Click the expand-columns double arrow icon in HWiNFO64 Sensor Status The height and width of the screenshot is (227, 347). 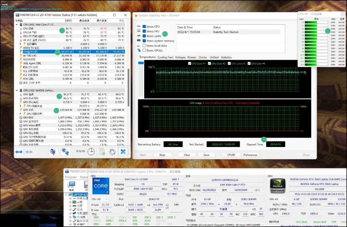[x=19, y=152]
